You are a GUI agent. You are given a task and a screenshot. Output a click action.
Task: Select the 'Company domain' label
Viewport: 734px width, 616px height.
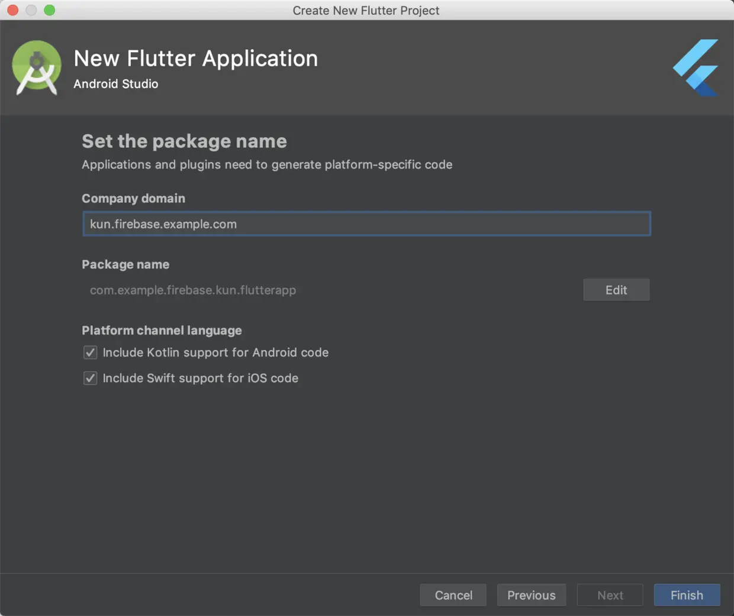point(133,199)
